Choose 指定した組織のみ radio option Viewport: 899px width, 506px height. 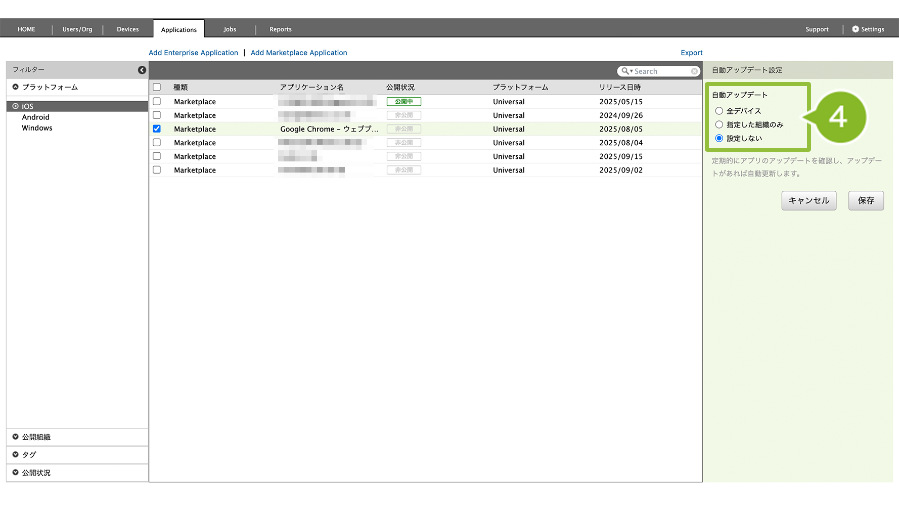[x=719, y=124]
